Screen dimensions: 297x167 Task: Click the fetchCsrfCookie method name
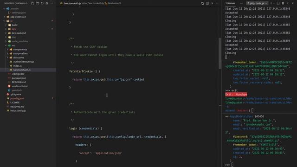pyautogui.click(x=81, y=71)
